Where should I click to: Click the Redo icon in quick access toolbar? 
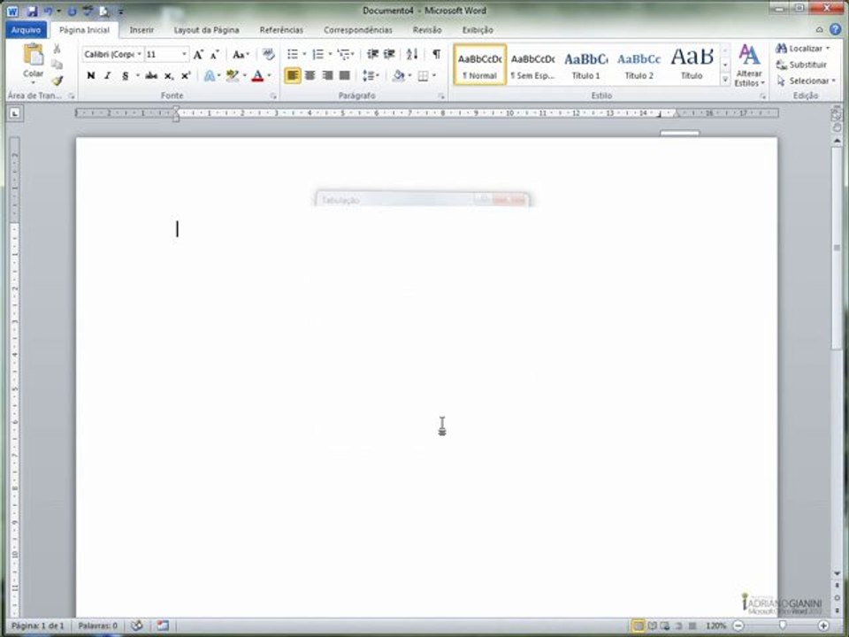(x=72, y=11)
